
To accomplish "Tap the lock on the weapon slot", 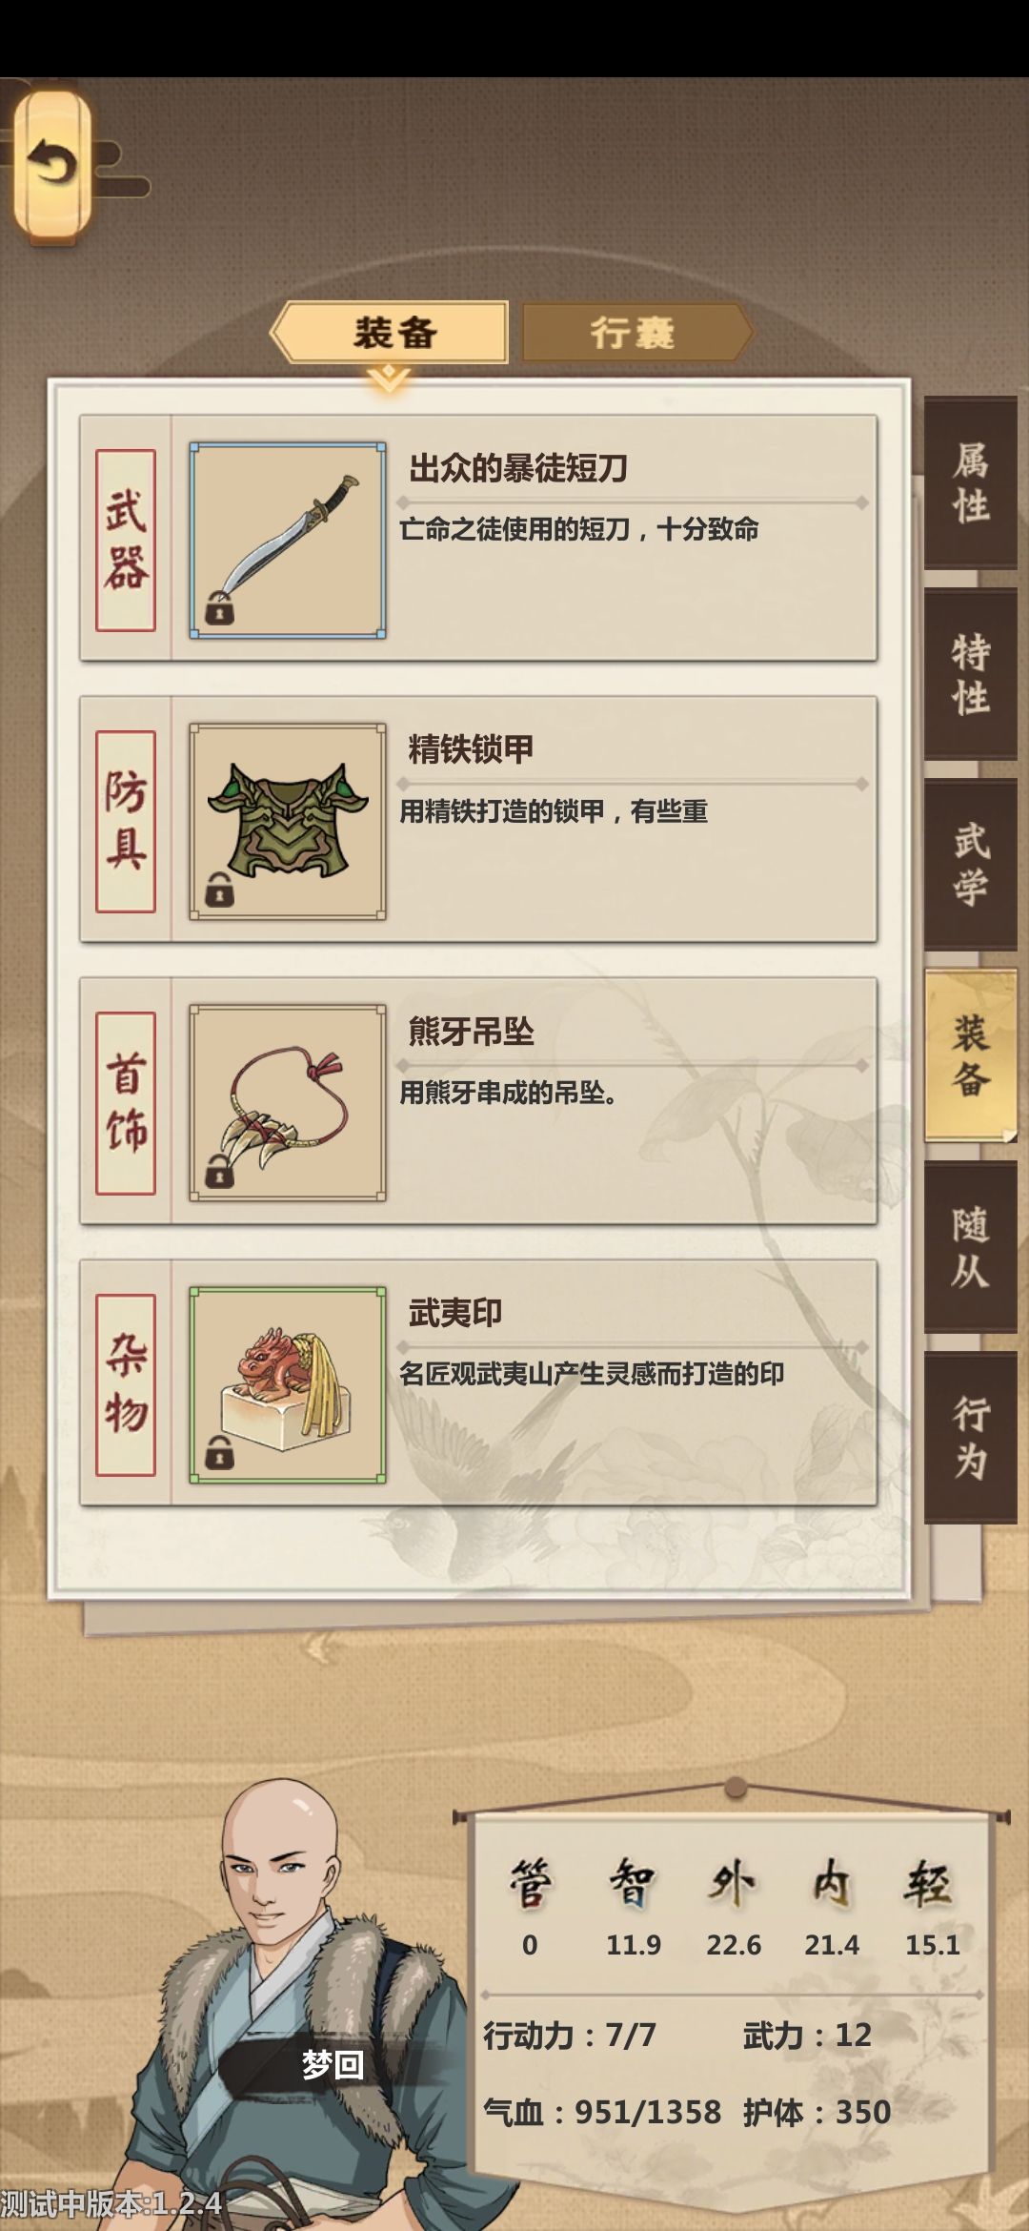I will tap(219, 608).
